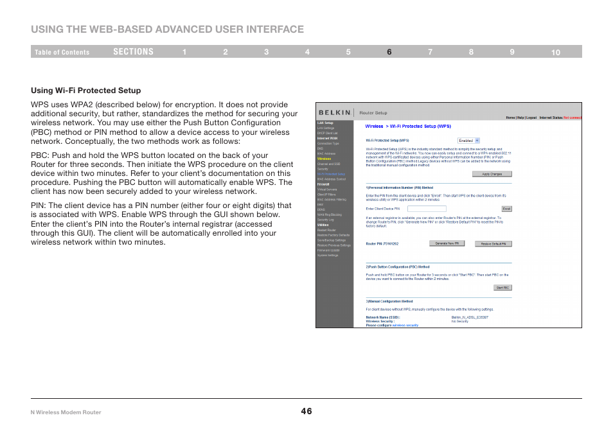Click the 'Not connected' Internet Status text
The image size is (613, 429).
573,118
